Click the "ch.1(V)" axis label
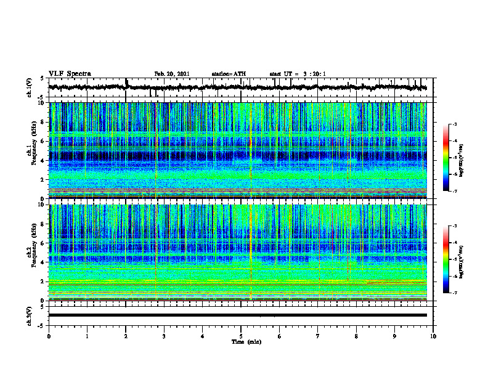Viewport: 488px width, 377px height. 30,87
